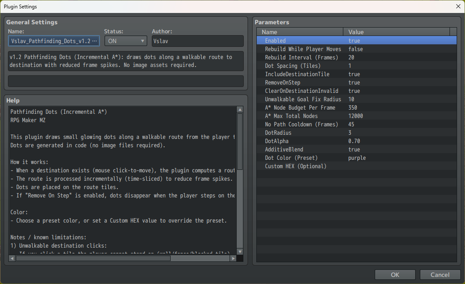Viewport: 465px width, 284px height.
Task: Click the plugin Name selection field
Action: [x=54, y=41]
